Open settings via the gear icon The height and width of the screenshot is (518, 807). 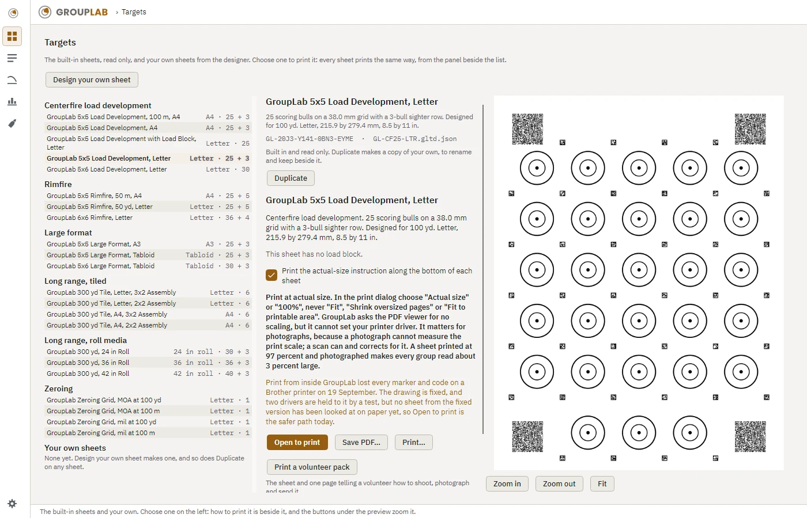pyautogui.click(x=12, y=504)
